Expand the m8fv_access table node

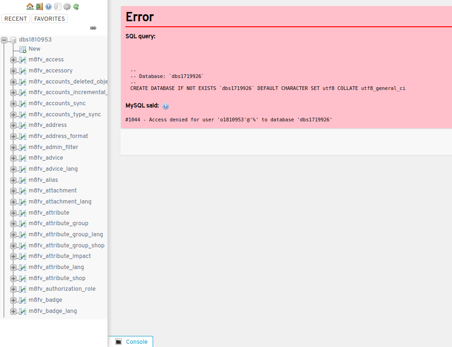(13, 60)
